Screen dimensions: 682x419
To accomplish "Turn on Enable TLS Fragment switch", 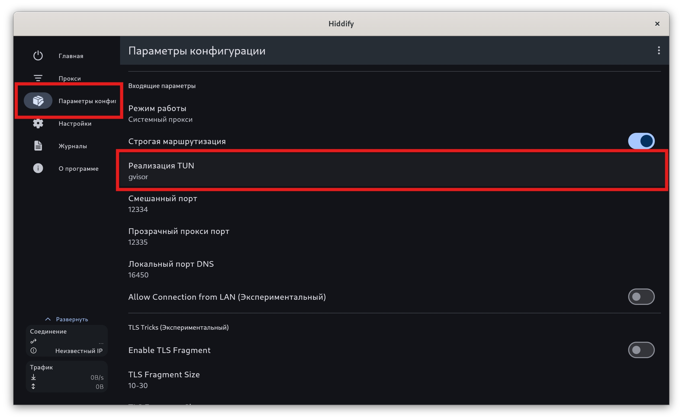I will tap(641, 350).
